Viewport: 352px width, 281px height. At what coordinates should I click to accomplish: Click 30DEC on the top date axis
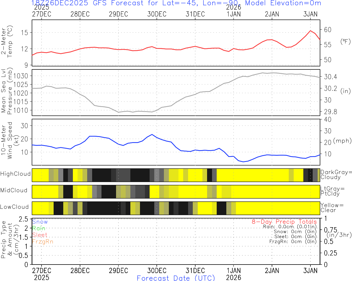click(157, 14)
